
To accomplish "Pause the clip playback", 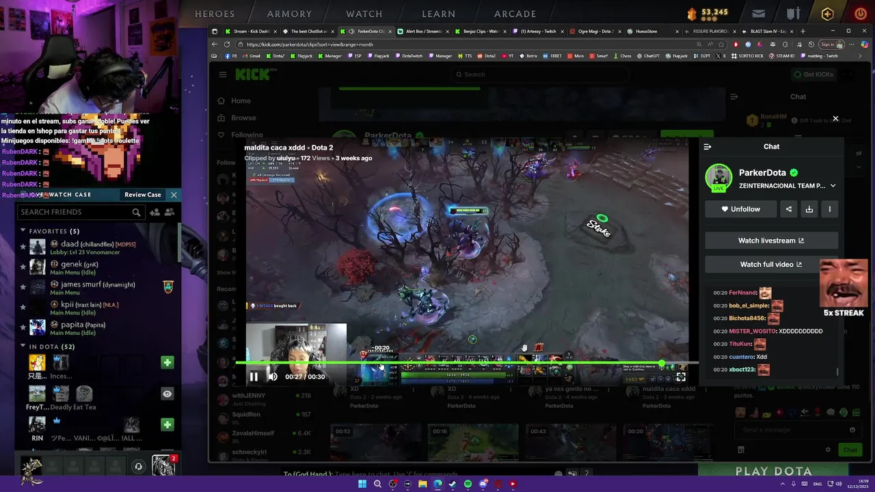I will [254, 377].
